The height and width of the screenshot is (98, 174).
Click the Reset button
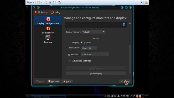click(67, 81)
